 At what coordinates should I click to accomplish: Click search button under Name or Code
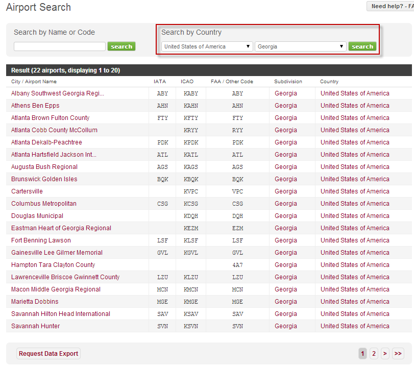coord(121,46)
